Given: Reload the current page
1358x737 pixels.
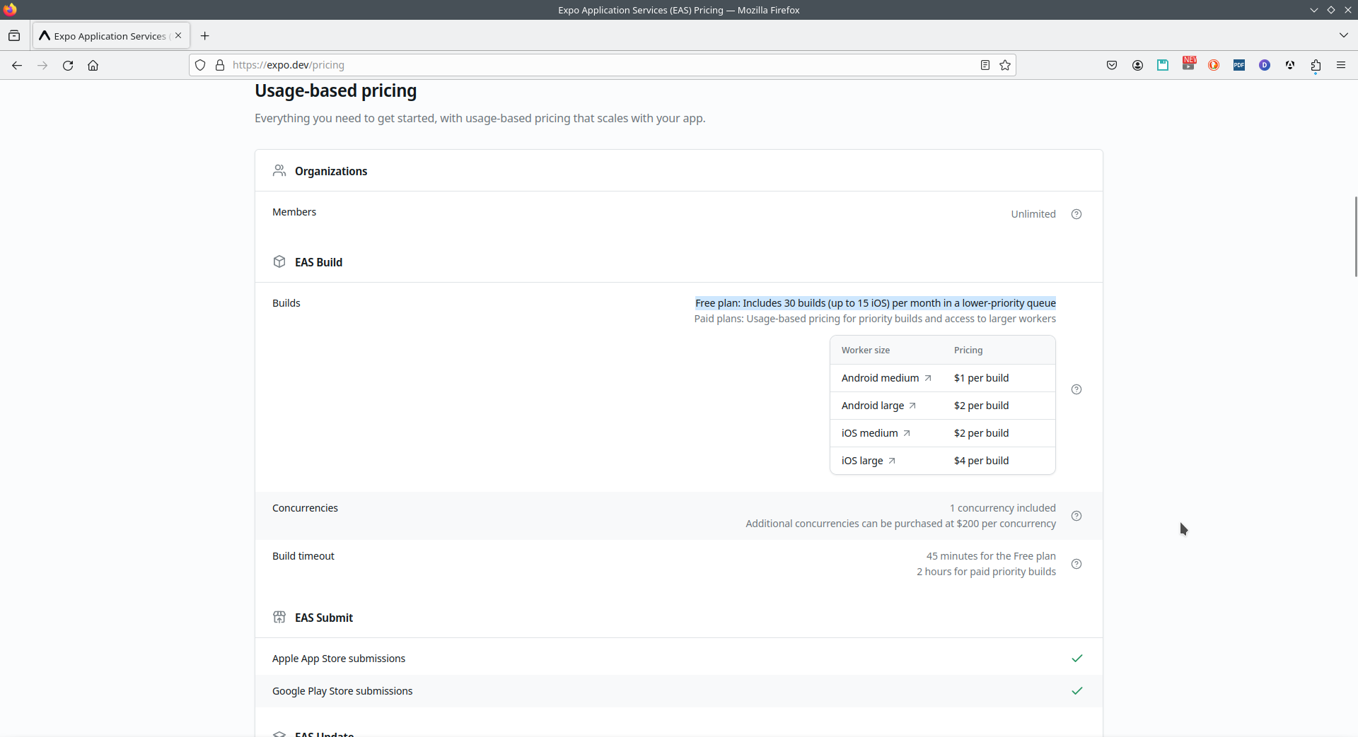Looking at the screenshot, I should pos(68,65).
